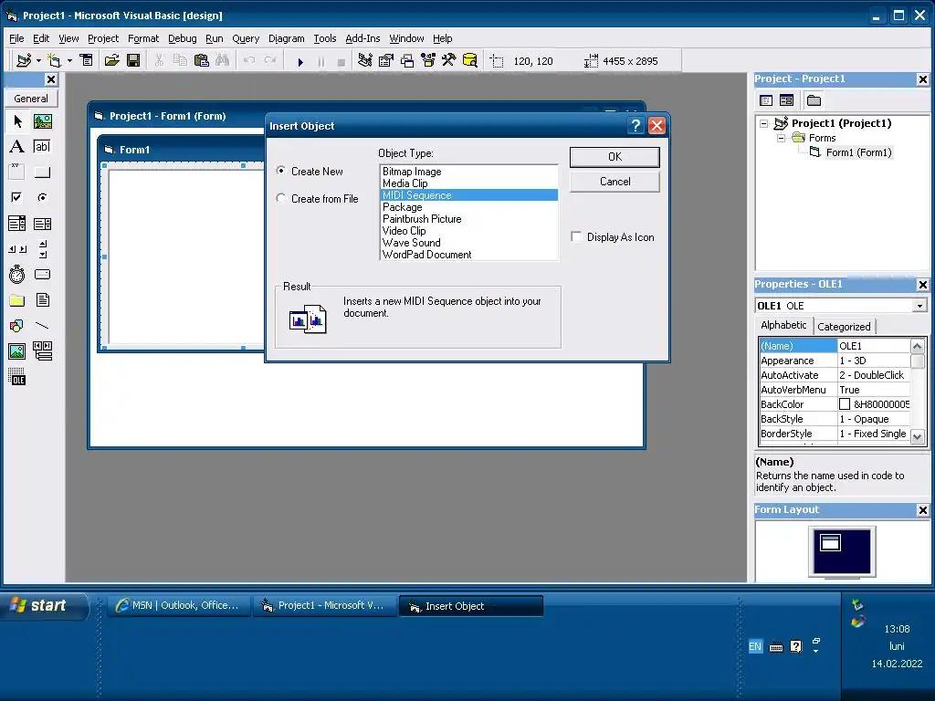Select the Create from File option

281,198
